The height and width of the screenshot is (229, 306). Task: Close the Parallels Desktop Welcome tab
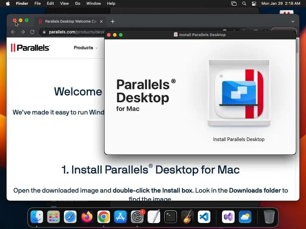101,21
